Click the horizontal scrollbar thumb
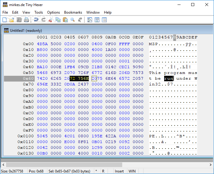 click(64, 165)
